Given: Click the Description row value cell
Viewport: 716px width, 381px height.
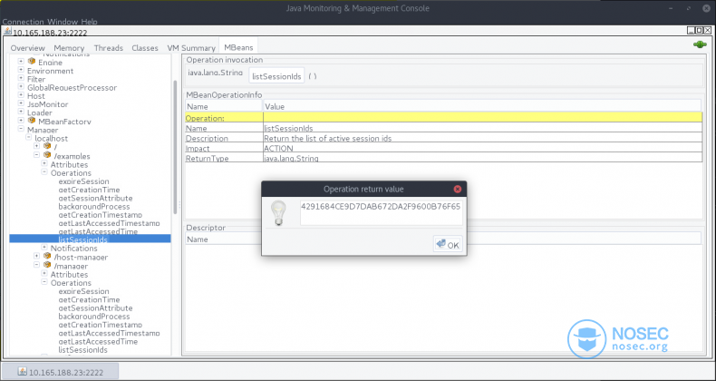Looking at the screenshot, I should [483, 138].
